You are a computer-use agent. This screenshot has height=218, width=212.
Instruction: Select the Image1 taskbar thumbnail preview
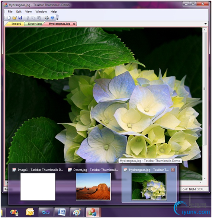coord(38,187)
